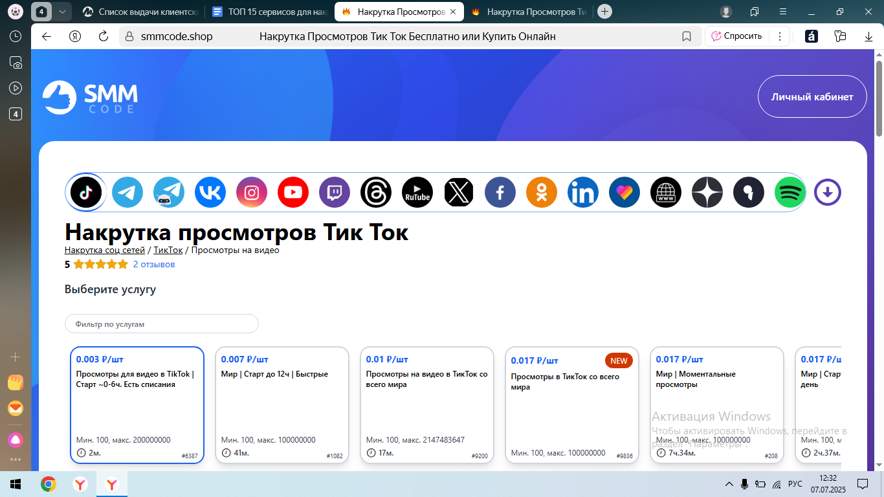Select the 0.003 ₽/шт service card #6387
The height and width of the screenshot is (497, 884).
pyautogui.click(x=137, y=405)
